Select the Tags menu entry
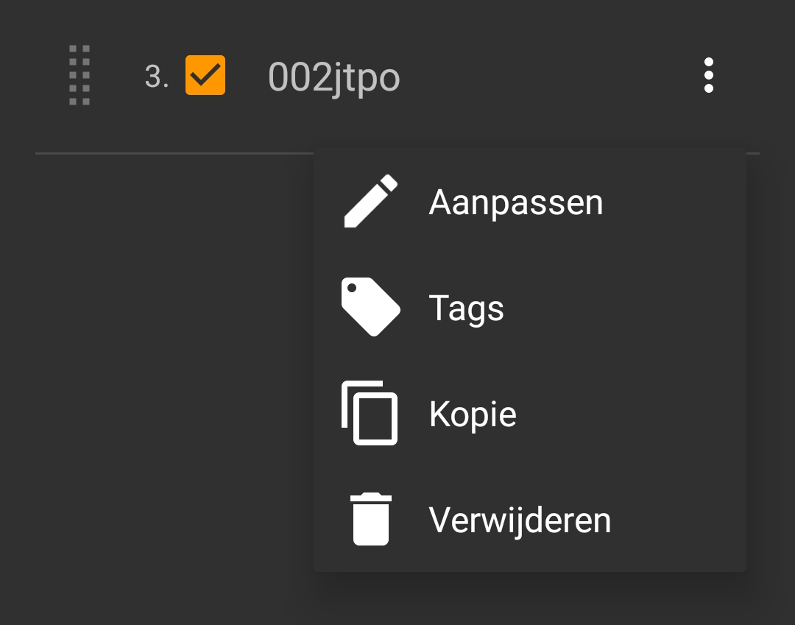Screen dimensions: 795x625 (x=530, y=307)
